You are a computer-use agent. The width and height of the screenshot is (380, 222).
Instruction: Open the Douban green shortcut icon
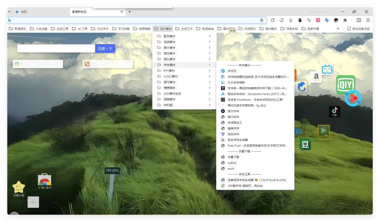(x=305, y=145)
